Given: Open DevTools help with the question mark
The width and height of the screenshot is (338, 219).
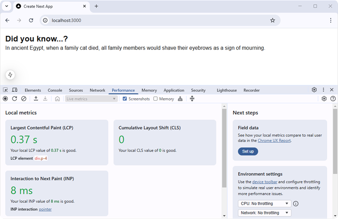Looking at the screenshot, I should click(333, 98).
